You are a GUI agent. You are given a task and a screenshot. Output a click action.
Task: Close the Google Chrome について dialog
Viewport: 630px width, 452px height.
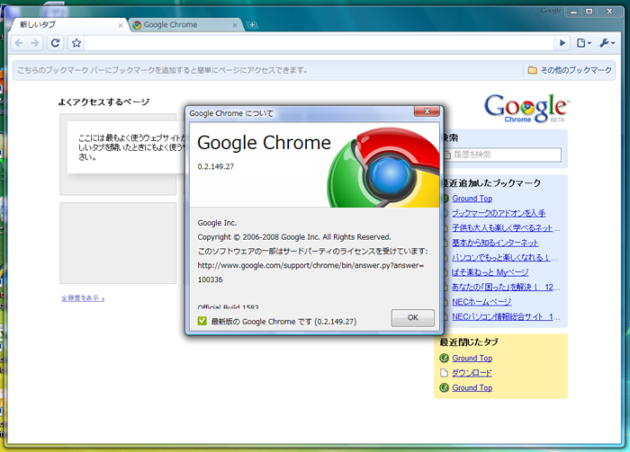pos(427,111)
